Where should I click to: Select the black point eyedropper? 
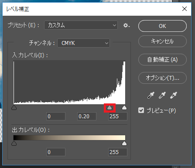151,95
